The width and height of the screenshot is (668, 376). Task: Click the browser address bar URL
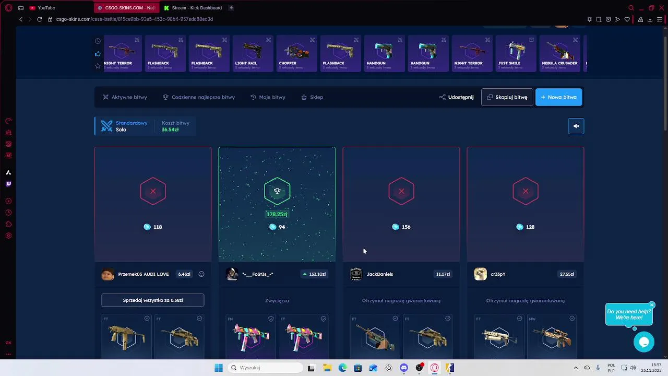134,19
